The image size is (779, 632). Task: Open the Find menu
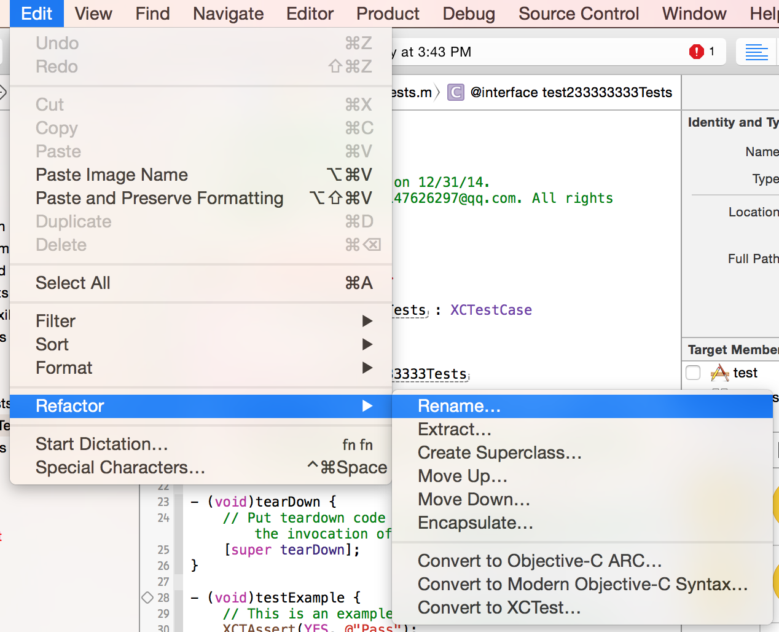(152, 14)
